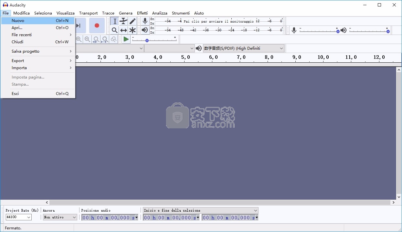Click the Fit Project to Width icon
This screenshot has height=232, width=402.
(105, 39)
